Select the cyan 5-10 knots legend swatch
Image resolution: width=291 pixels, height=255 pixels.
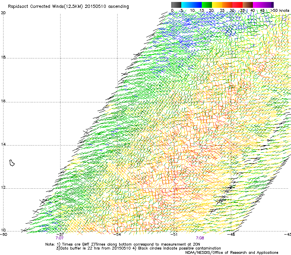click(x=186, y=5)
